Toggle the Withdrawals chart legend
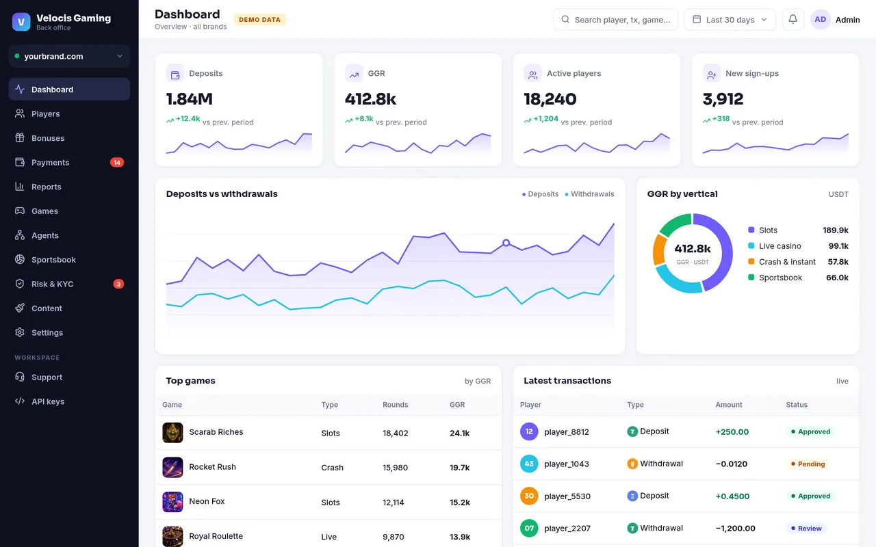 (x=590, y=194)
